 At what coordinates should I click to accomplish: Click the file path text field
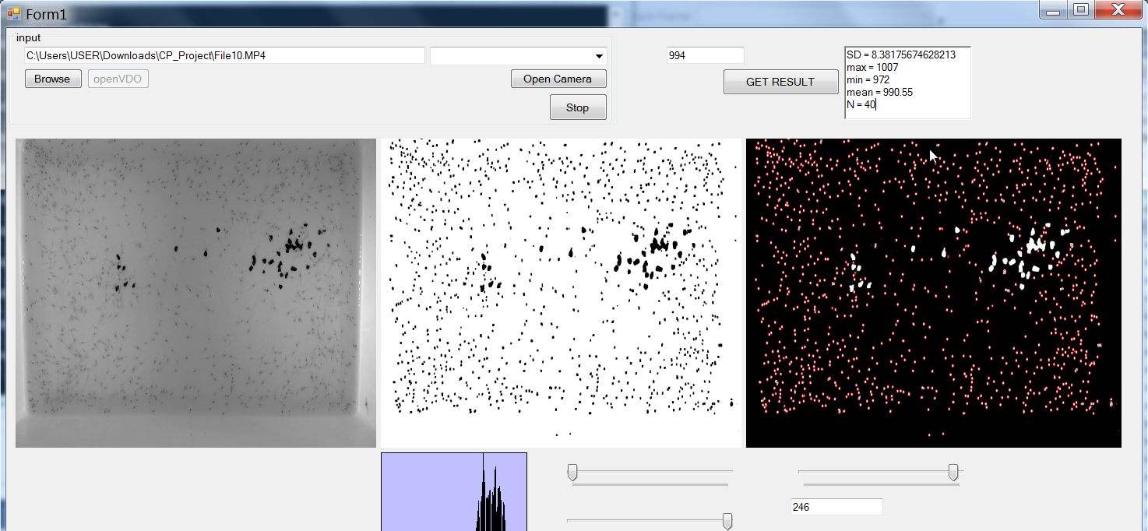(x=224, y=55)
